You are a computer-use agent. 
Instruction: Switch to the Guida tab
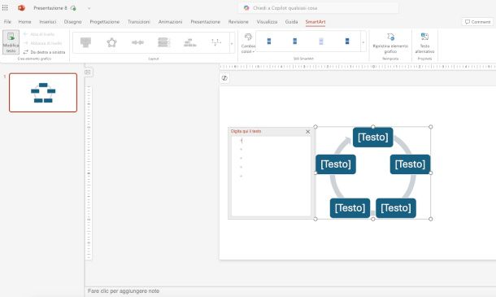(x=291, y=22)
